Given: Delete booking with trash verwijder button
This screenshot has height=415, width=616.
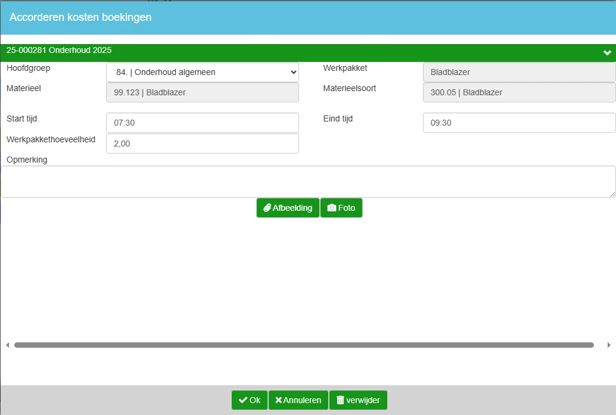Looking at the screenshot, I should (358, 400).
